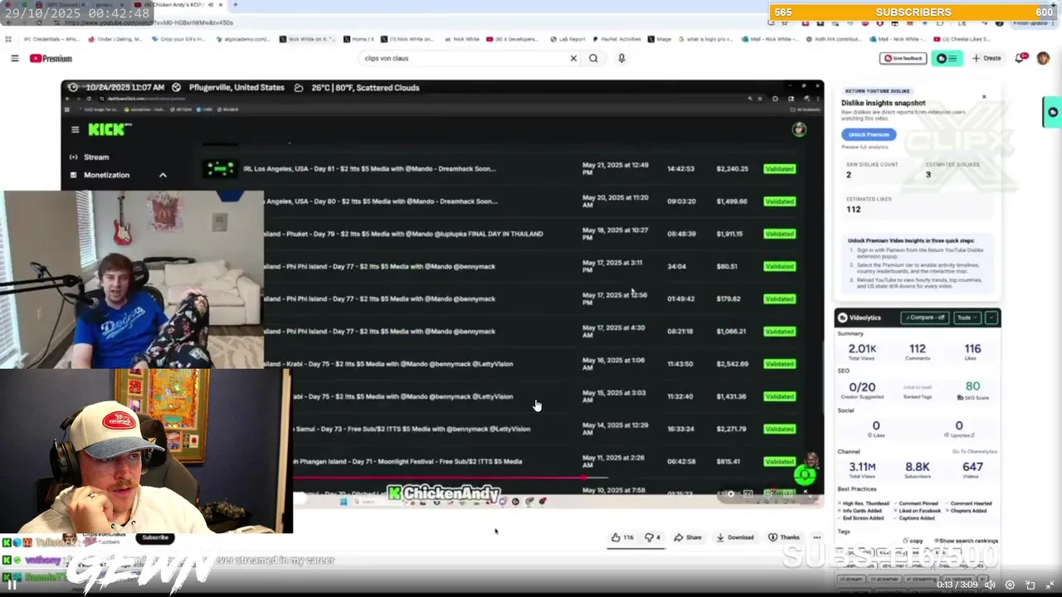This screenshot has width=1062, height=597.
Task: Open Kick dashboard profile avatar
Action: (798, 129)
